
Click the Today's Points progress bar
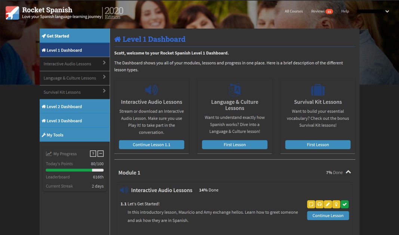coord(74,170)
